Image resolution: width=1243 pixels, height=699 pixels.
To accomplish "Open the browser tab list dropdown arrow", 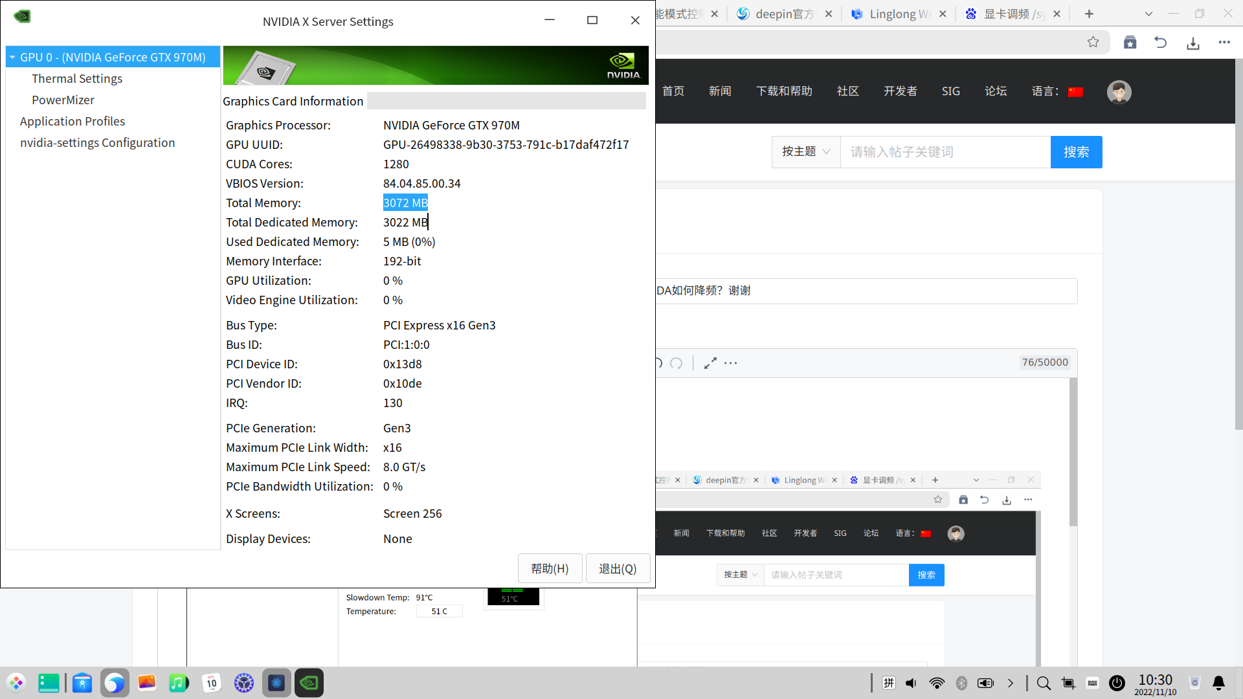I will [1148, 14].
